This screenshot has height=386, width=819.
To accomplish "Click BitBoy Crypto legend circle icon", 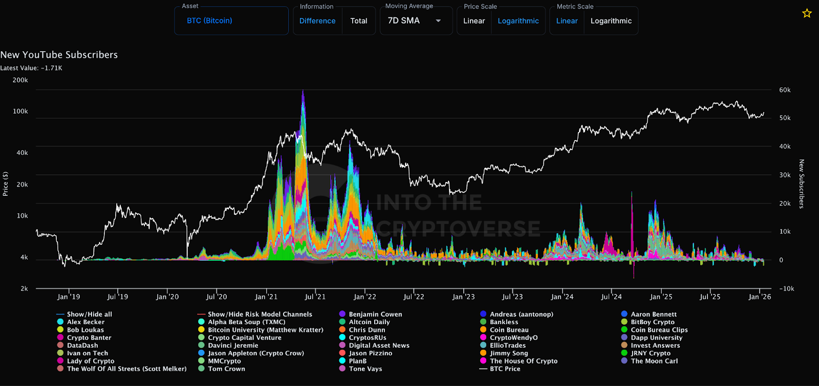I will click(x=624, y=322).
